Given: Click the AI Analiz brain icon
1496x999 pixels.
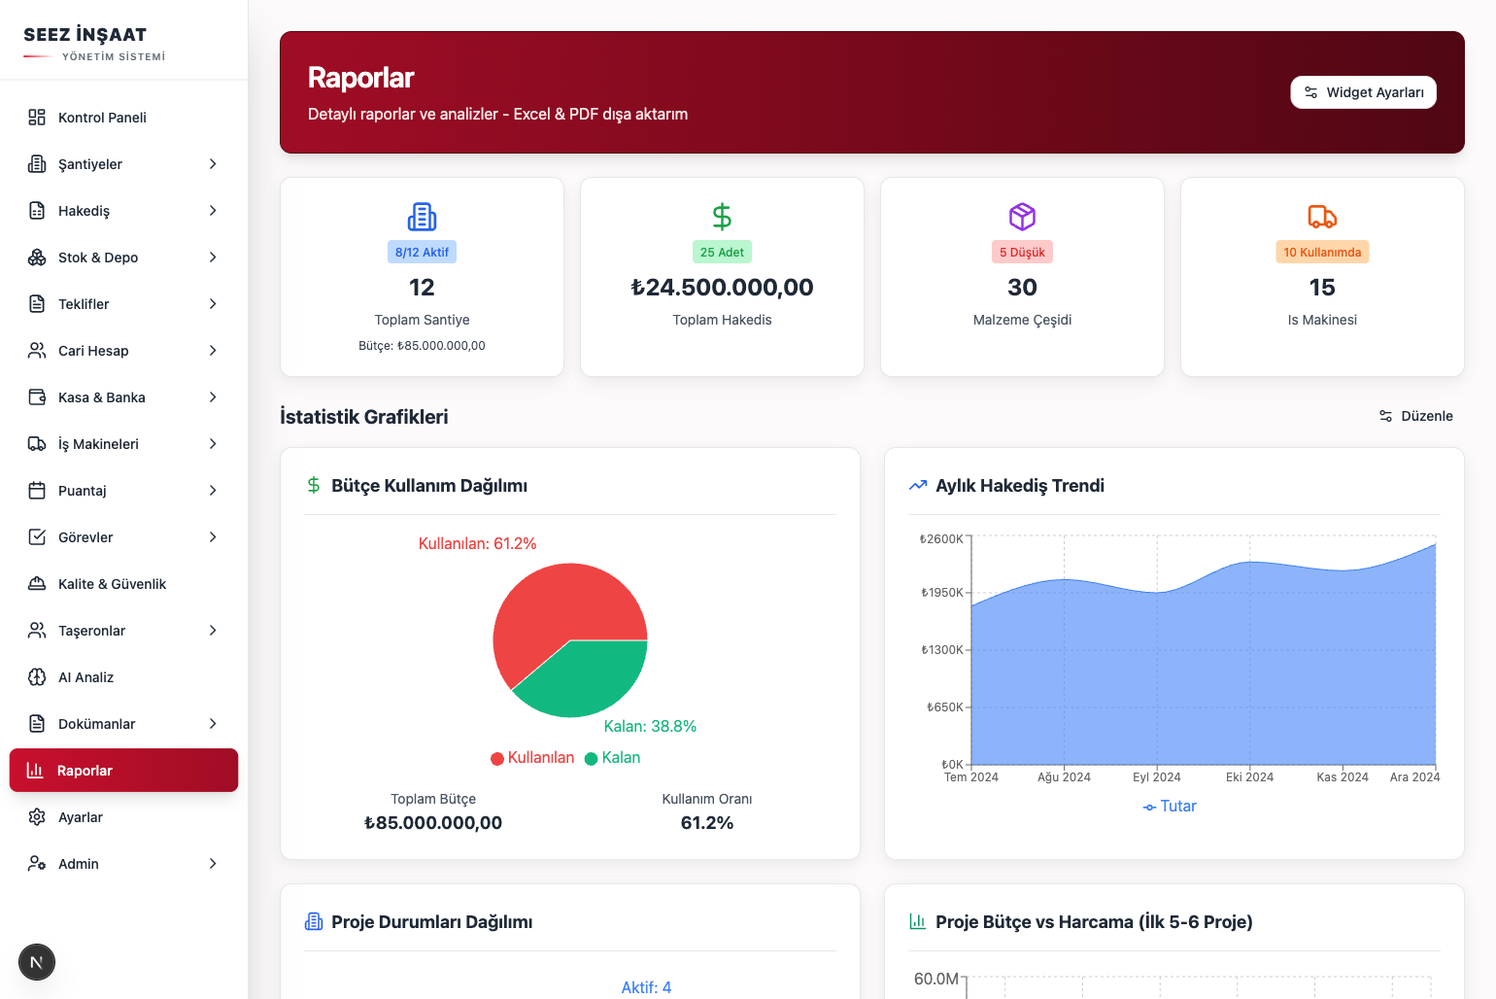Looking at the screenshot, I should coord(37,677).
